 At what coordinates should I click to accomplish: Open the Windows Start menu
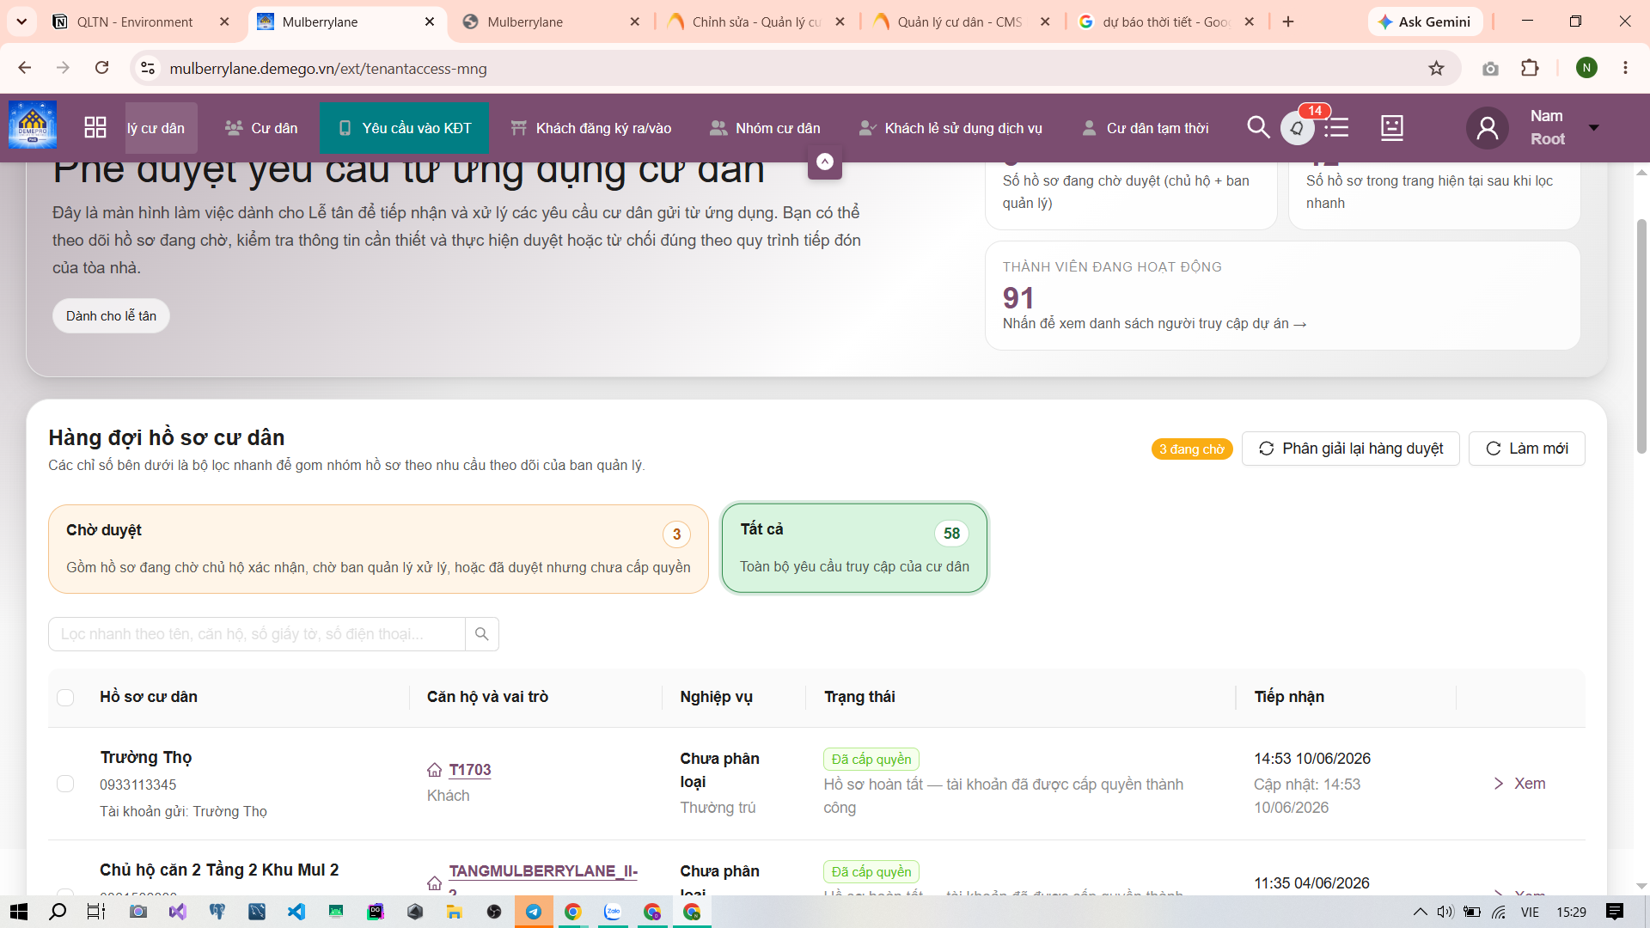point(18,912)
